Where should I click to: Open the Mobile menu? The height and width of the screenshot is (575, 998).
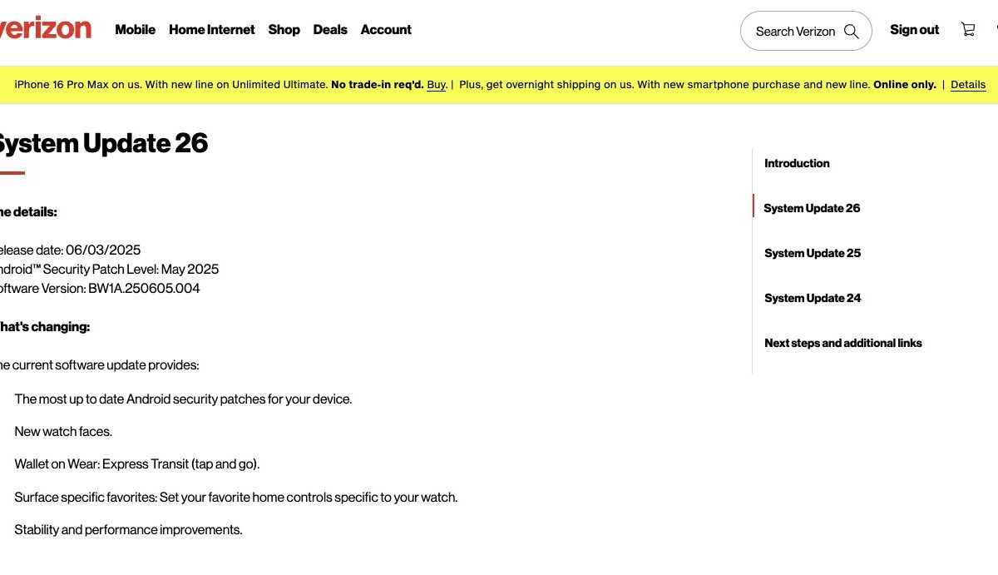[x=135, y=29]
